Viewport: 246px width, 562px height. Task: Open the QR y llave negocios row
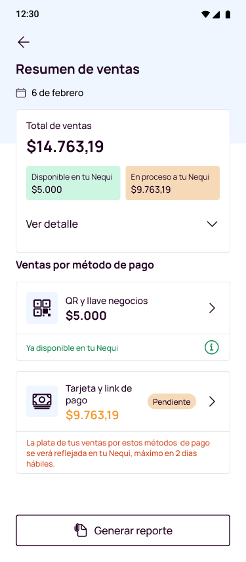point(123,308)
